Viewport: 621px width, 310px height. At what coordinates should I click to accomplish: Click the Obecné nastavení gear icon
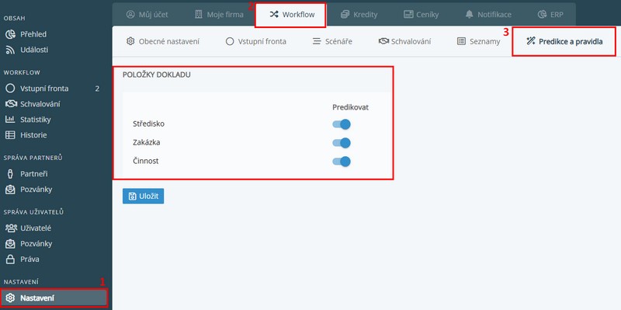point(130,41)
